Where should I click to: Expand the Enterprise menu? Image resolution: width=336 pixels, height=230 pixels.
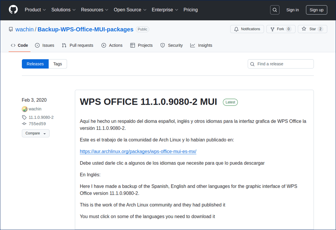165,10
